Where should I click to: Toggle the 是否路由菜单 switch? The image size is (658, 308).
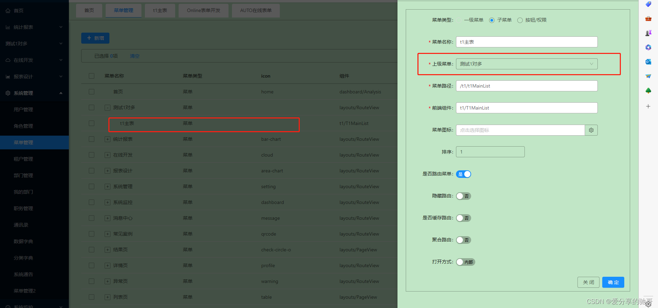pos(464,174)
